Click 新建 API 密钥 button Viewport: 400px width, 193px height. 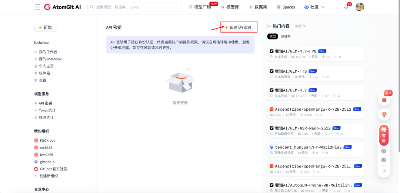click(x=237, y=27)
